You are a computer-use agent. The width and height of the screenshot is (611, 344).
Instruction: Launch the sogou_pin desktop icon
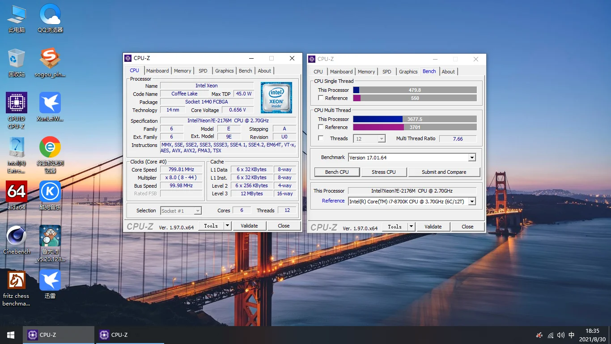pos(50,63)
